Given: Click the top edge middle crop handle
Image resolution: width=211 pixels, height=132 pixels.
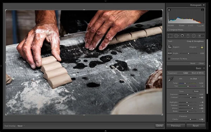Looking at the screenshot, I should (x=84, y=10).
